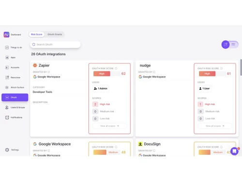
Task: Switch to list view toggle
Action: tap(233, 45)
